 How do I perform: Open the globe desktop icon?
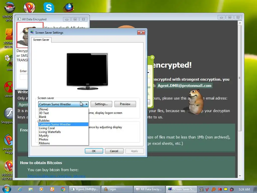(x=69, y=8)
